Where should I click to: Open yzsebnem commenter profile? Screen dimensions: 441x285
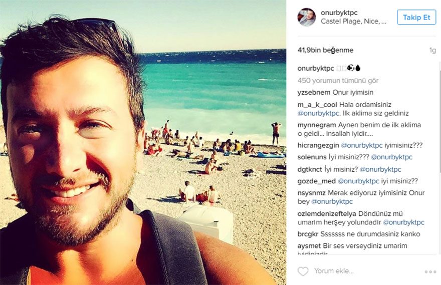[314, 93]
